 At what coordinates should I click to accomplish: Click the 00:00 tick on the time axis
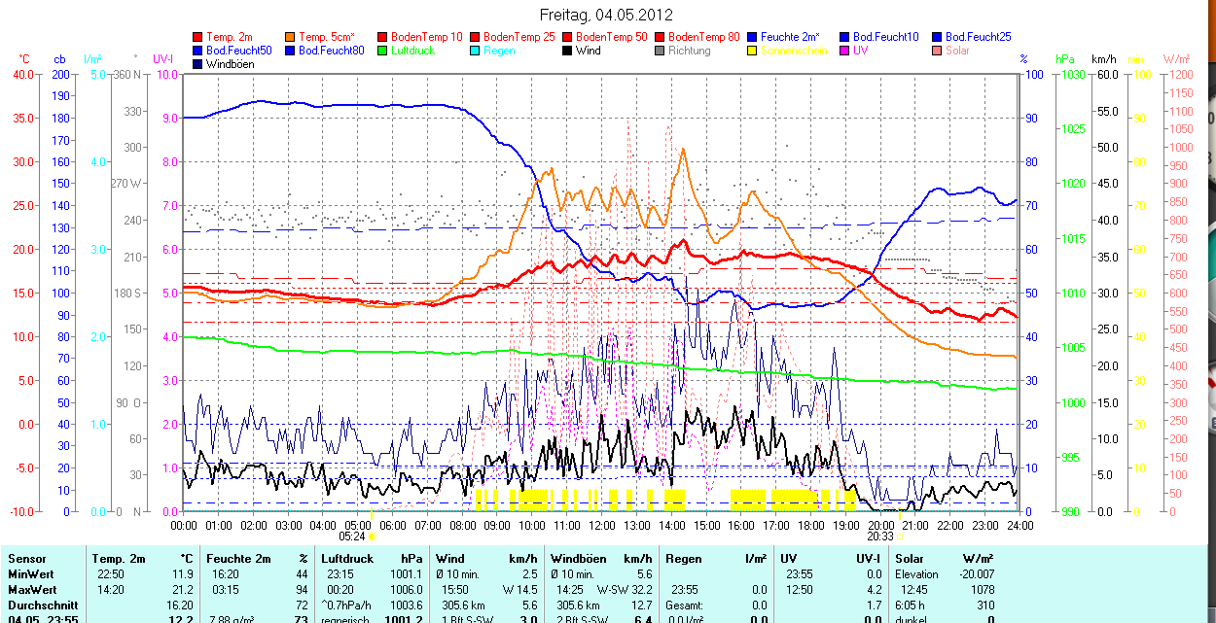[x=184, y=525]
